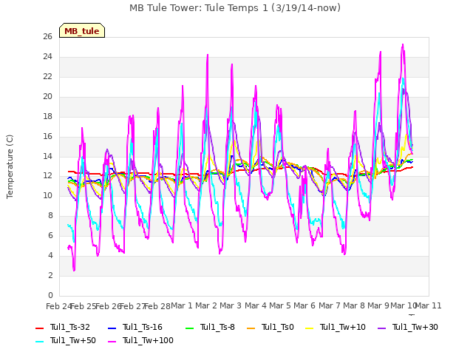Click the 16 y-axis tick label
The width and height of the screenshot is (473, 355).
(47, 136)
